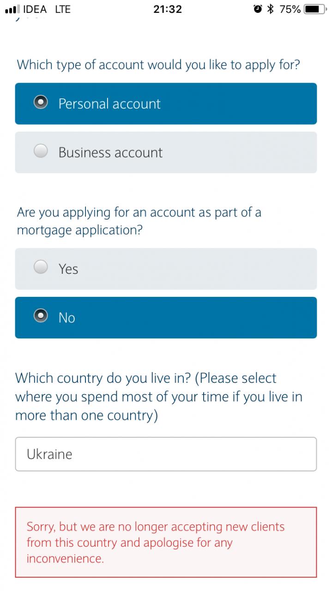Open the country dropdown showing Ukraine

coord(166,454)
